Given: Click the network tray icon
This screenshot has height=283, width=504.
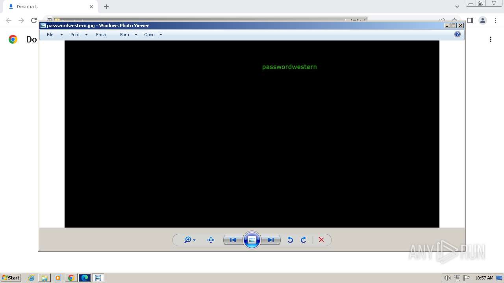Looking at the screenshot, I should [x=457, y=278].
